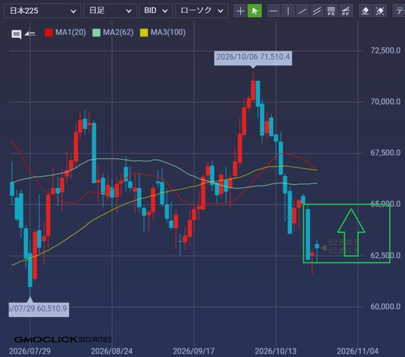Click the 2026/10/06 71,510.4 high marker
Image resolution: width=405 pixels, height=357 pixels.
point(253,57)
